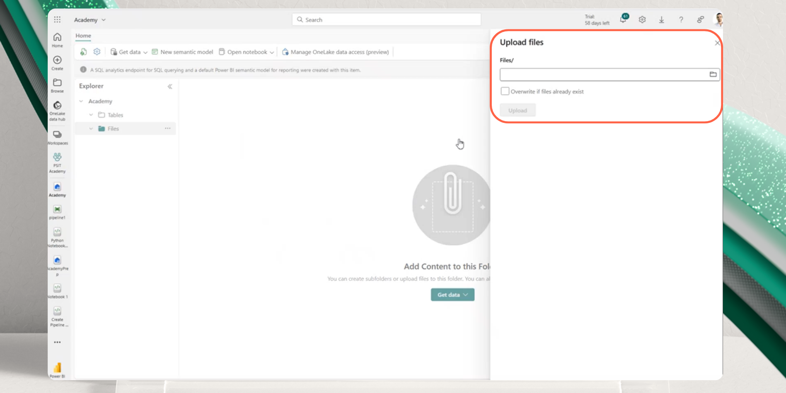The image size is (786, 393).
Task: Open the settings gear in header
Action: [x=642, y=19]
